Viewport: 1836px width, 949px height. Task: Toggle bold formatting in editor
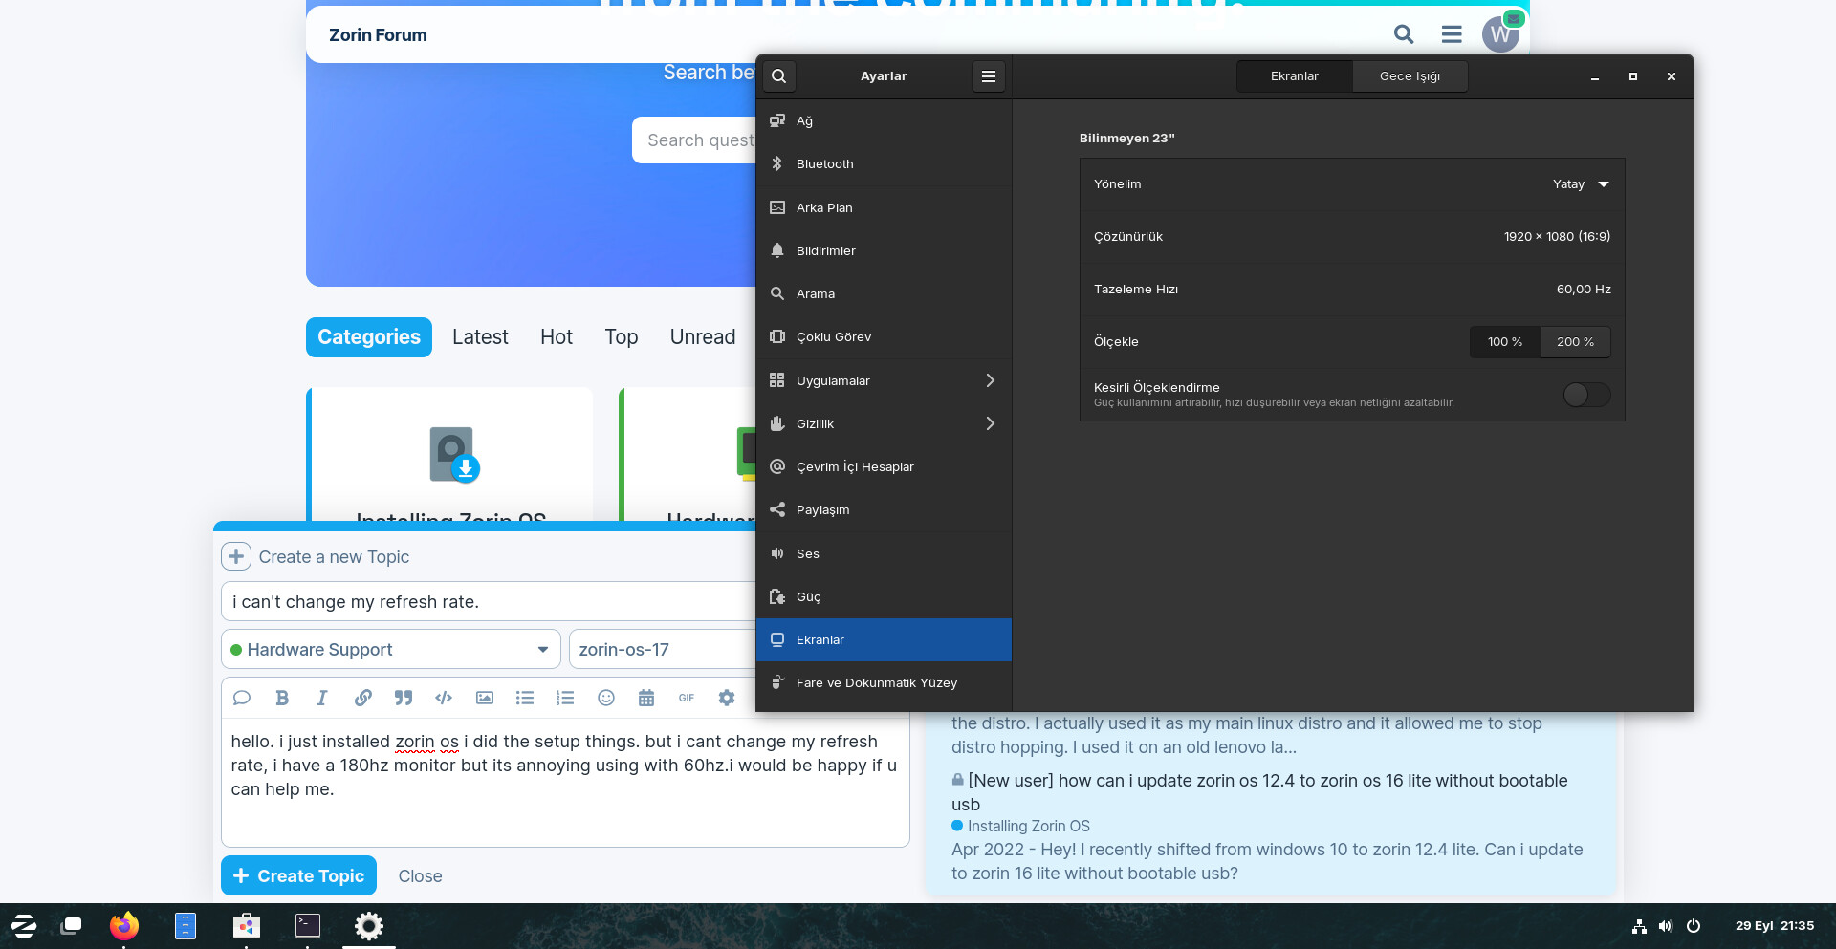[282, 698]
